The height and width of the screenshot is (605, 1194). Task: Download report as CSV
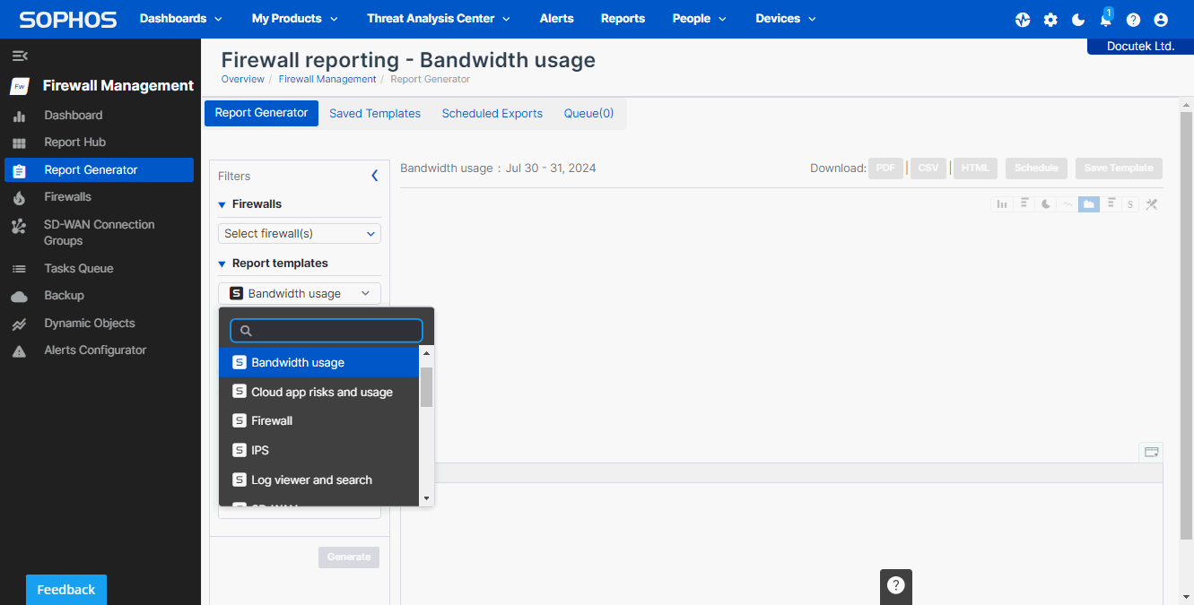pyautogui.click(x=928, y=168)
